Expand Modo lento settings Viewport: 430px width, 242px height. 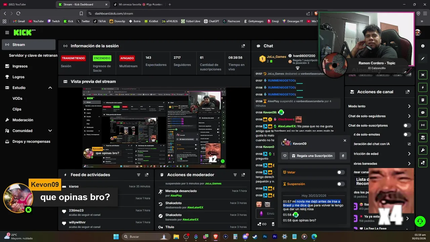pyautogui.click(x=409, y=106)
